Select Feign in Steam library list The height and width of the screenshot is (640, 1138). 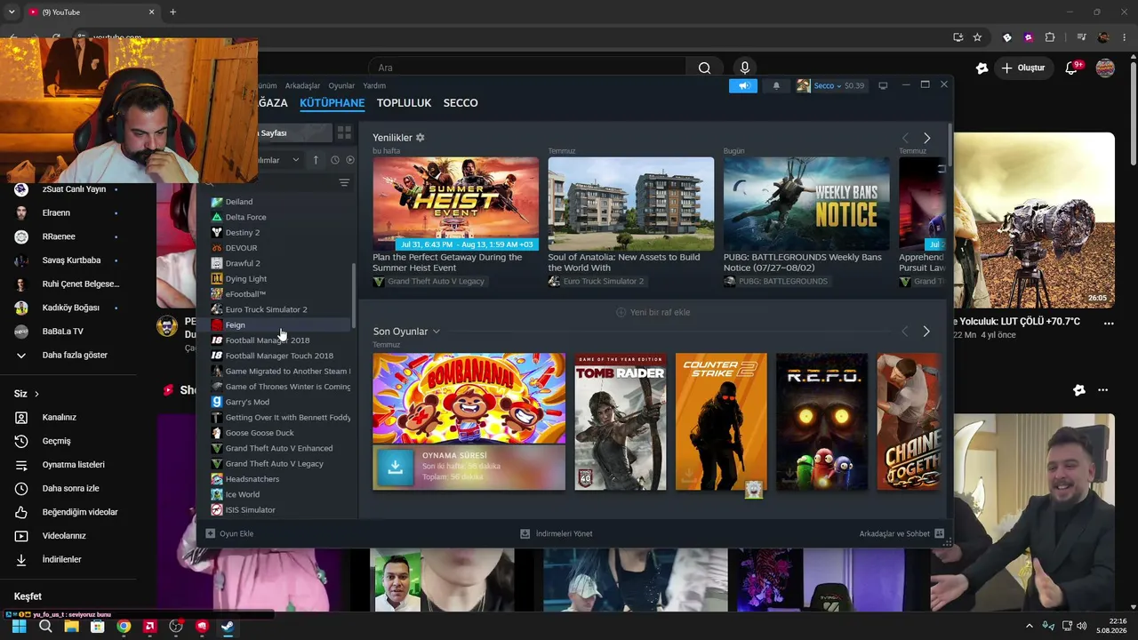pyautogui.click(x=281, y=325)
